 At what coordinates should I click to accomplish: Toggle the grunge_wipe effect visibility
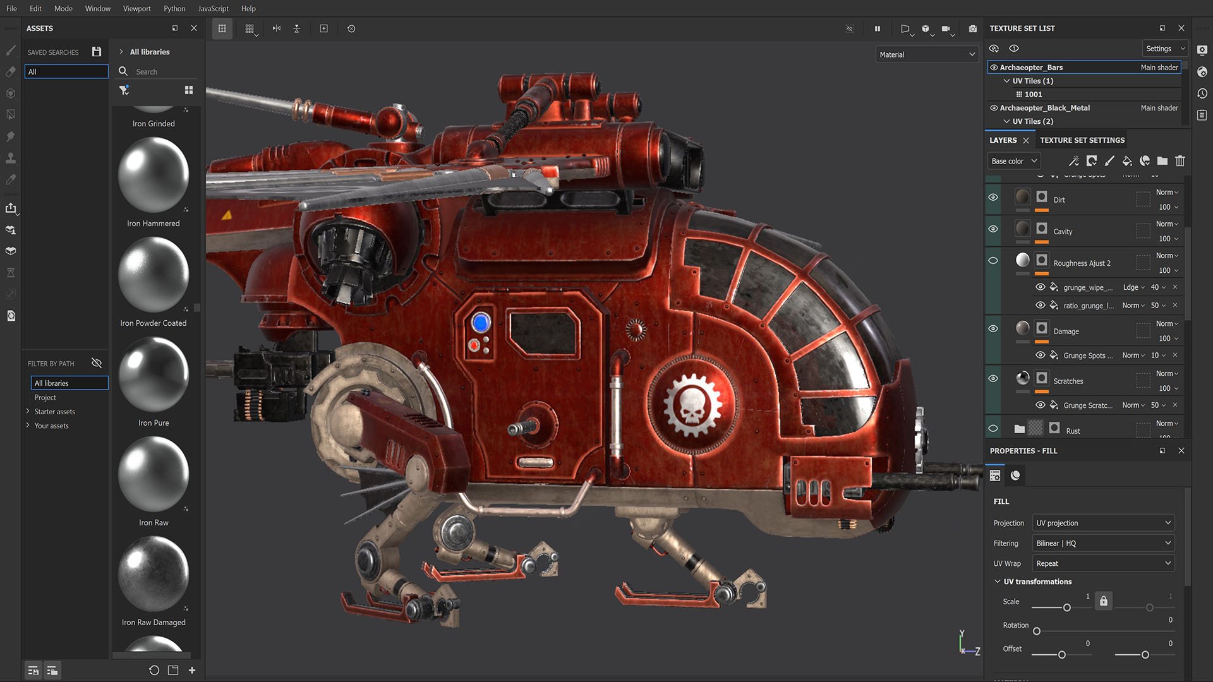(1040, 287)
